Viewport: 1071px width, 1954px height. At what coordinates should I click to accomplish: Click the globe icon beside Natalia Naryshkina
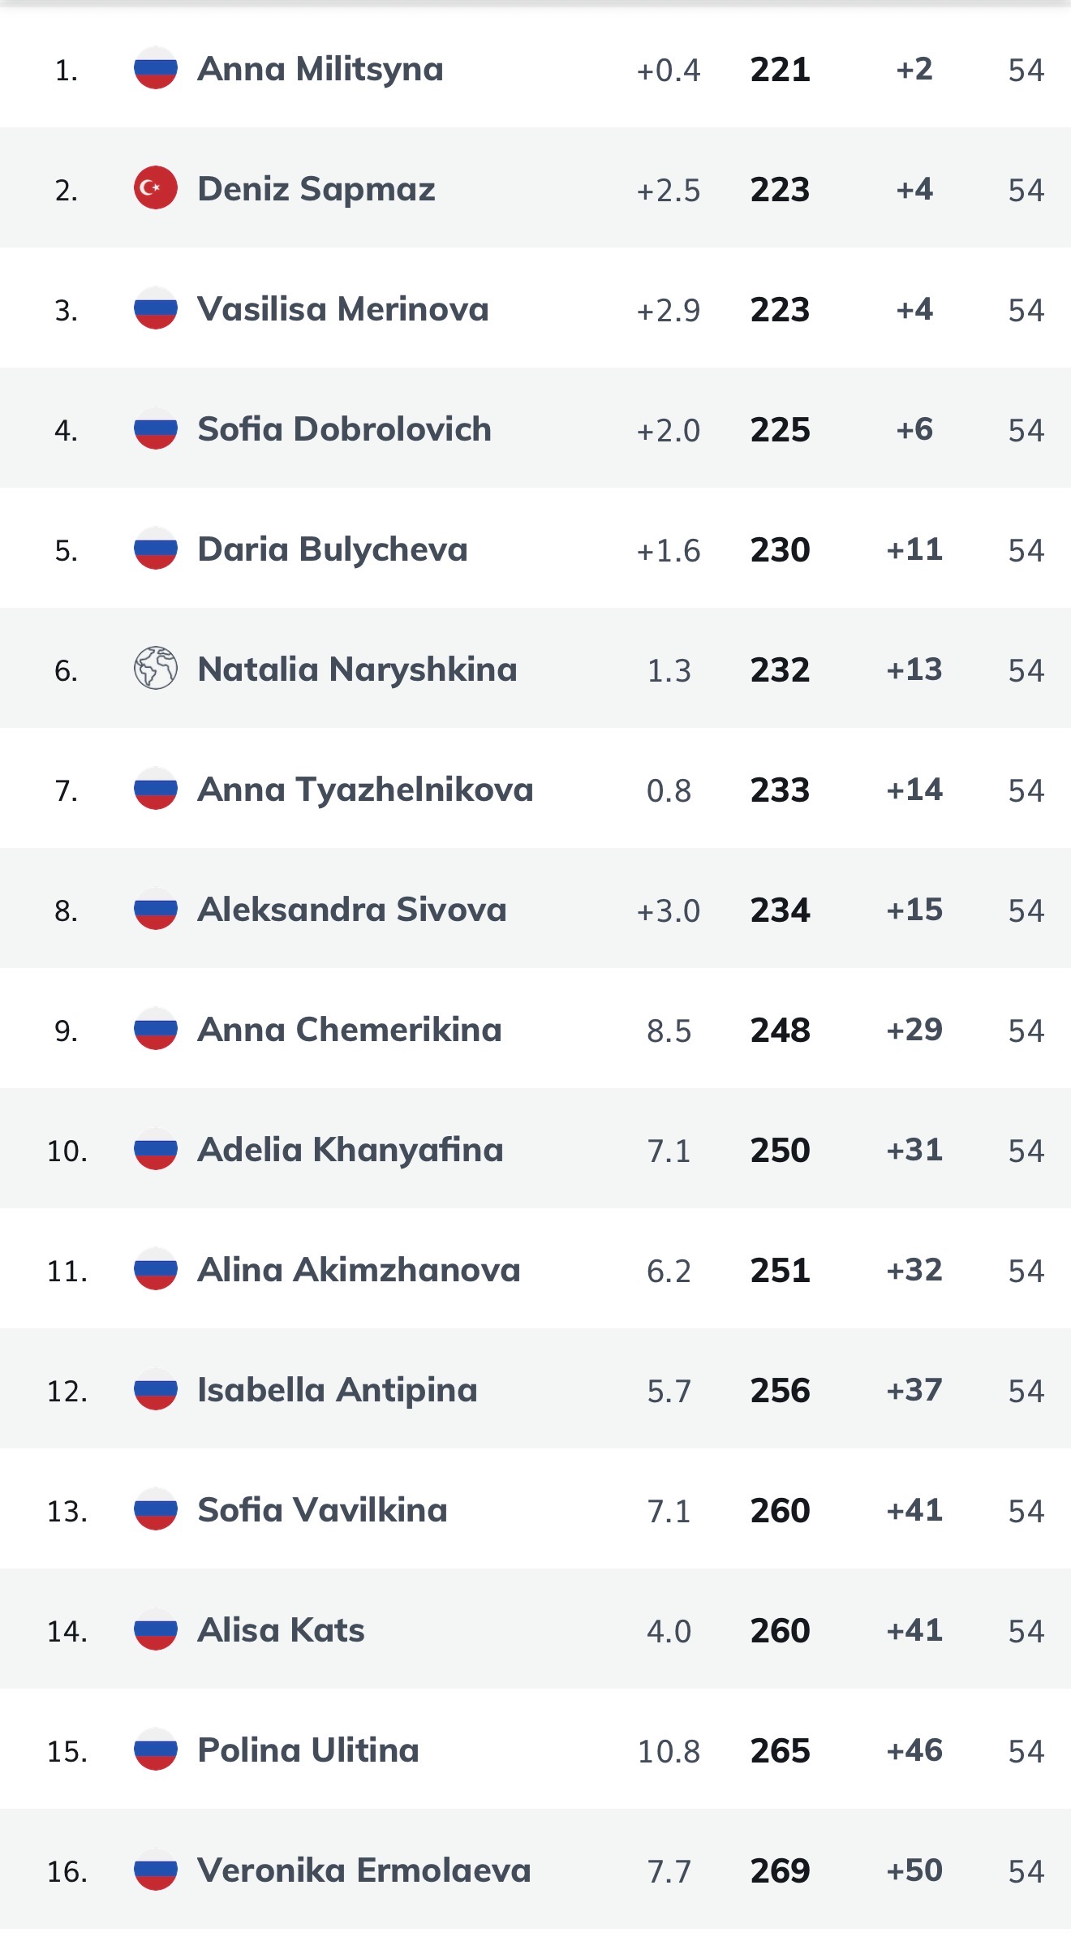pos(156,669)
